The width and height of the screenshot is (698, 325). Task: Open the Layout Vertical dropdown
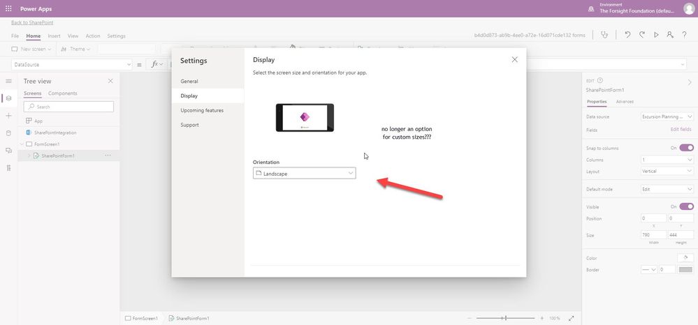click(667, 171)
